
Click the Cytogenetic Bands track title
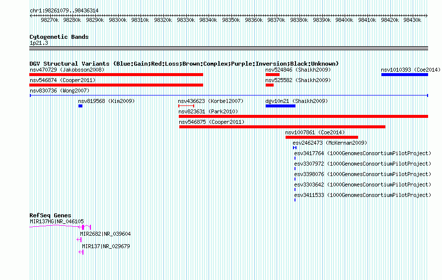pos(59,37)
